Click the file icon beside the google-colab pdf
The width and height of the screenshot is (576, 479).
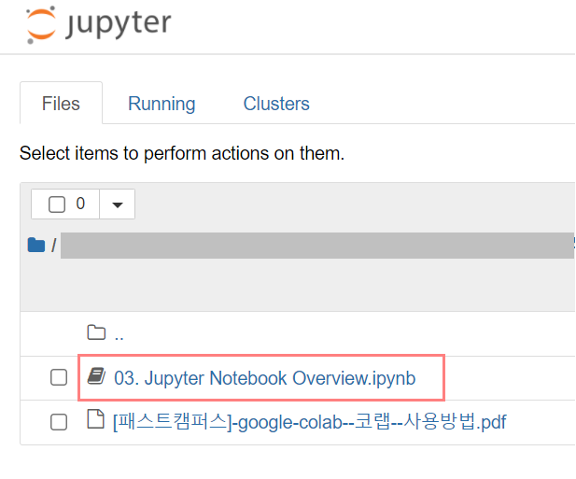95,419
